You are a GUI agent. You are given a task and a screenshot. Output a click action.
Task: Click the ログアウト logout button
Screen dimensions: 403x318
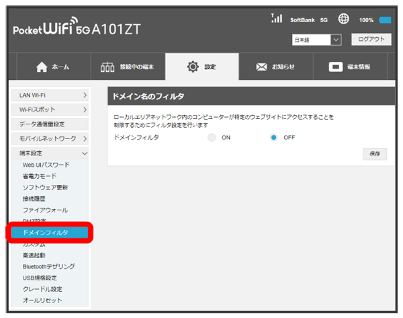pos(369,40)
